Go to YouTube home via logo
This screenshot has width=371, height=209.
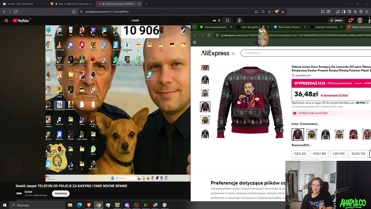(x=21, y=20)
